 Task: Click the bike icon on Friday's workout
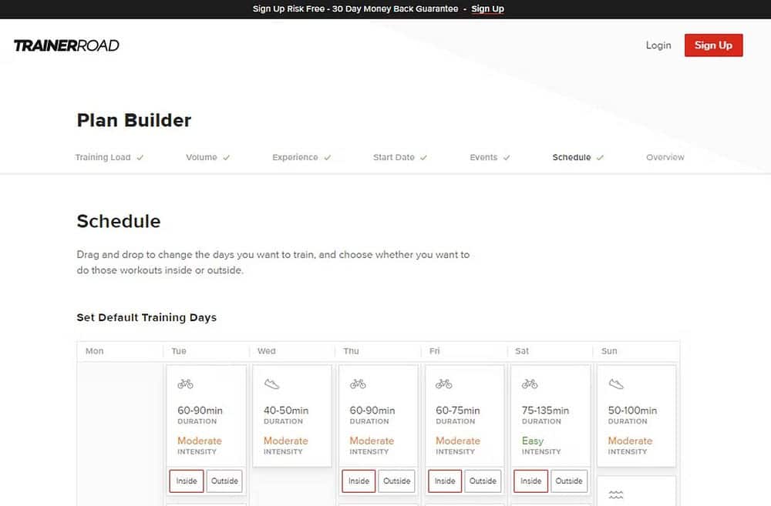443,384
